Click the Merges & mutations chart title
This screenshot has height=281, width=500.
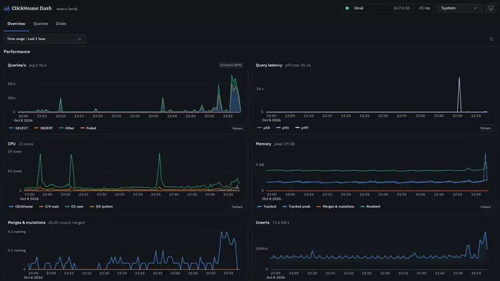click(26, 222)
